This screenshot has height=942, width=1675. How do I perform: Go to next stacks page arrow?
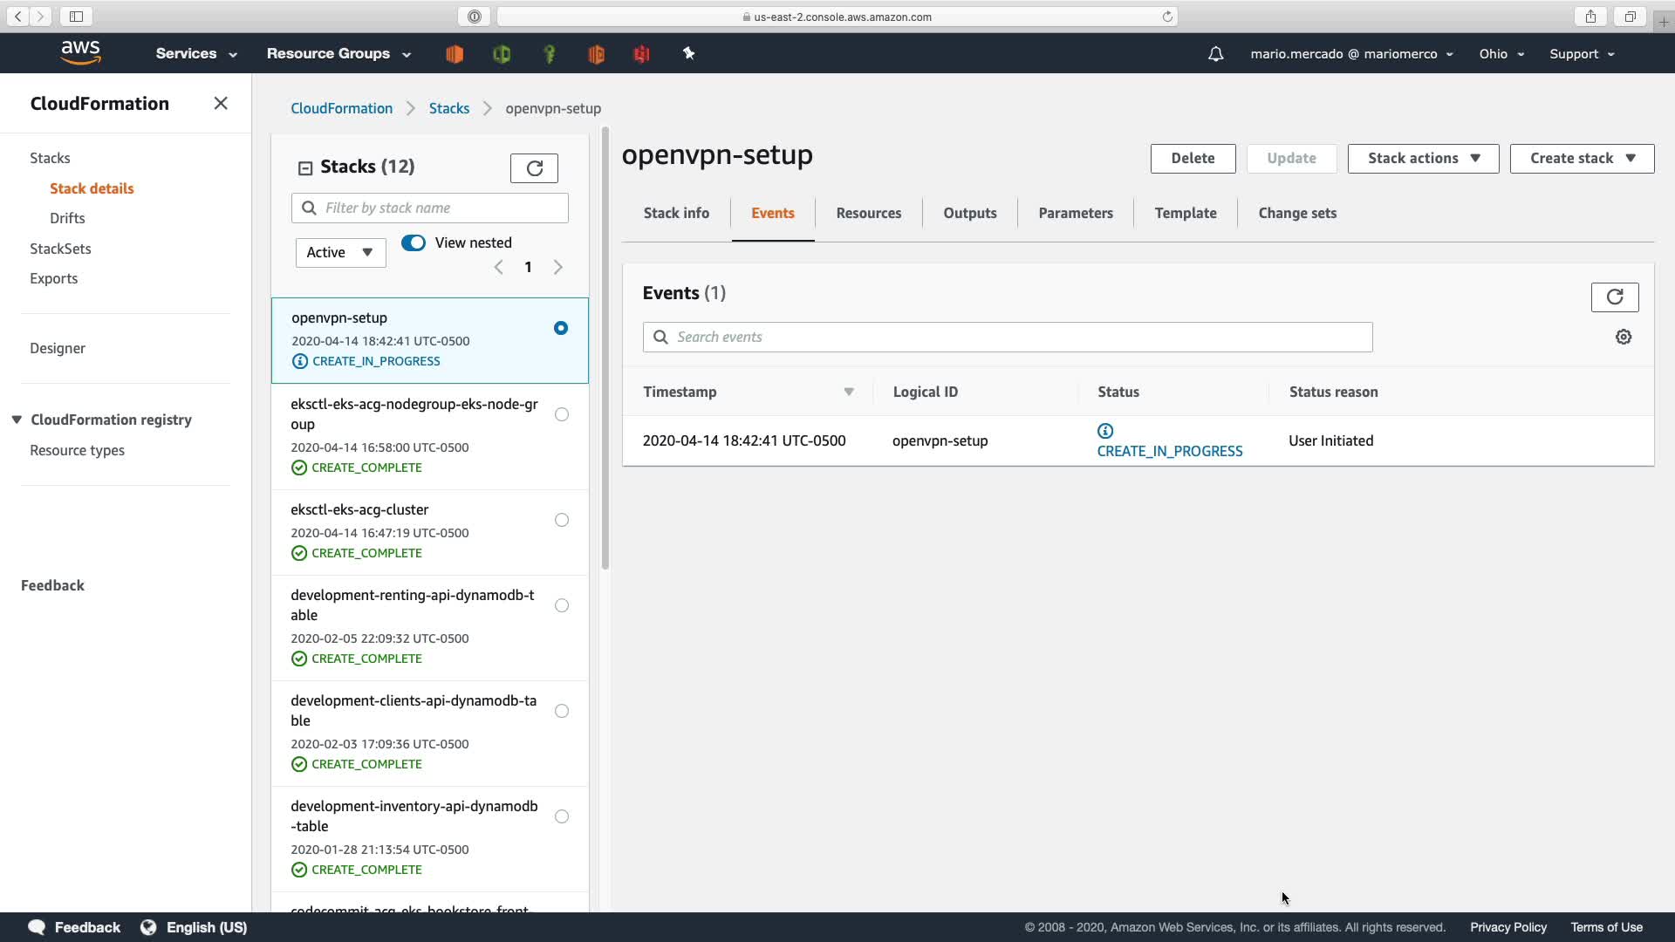point(558,268)
